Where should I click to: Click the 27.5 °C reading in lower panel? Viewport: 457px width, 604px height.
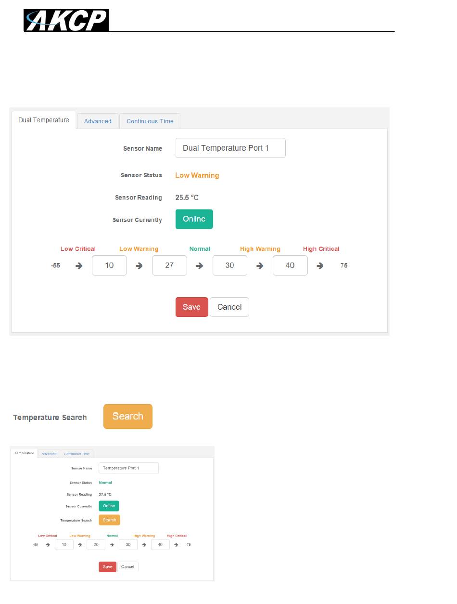pyautogui.click(x=105, y=494)
